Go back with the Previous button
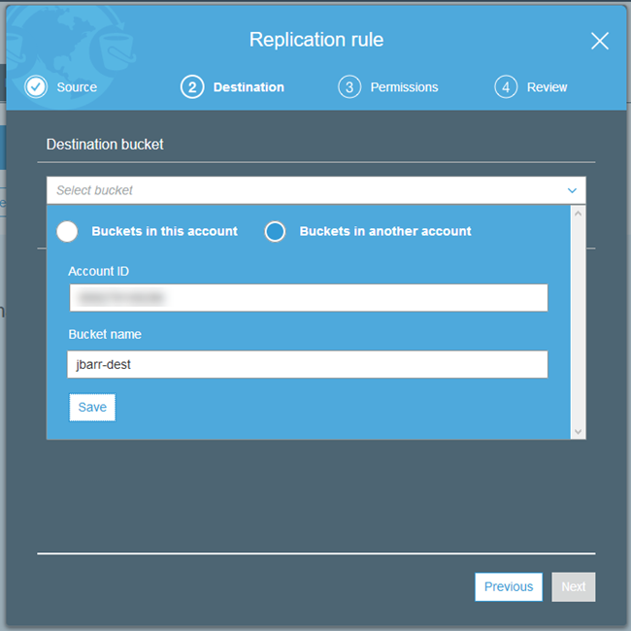This screenshot has width=631, height=631. click(508, 586)
